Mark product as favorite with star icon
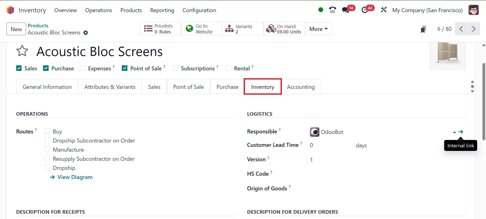This screenshot has height=219, width=486. [x=22, y=51]
